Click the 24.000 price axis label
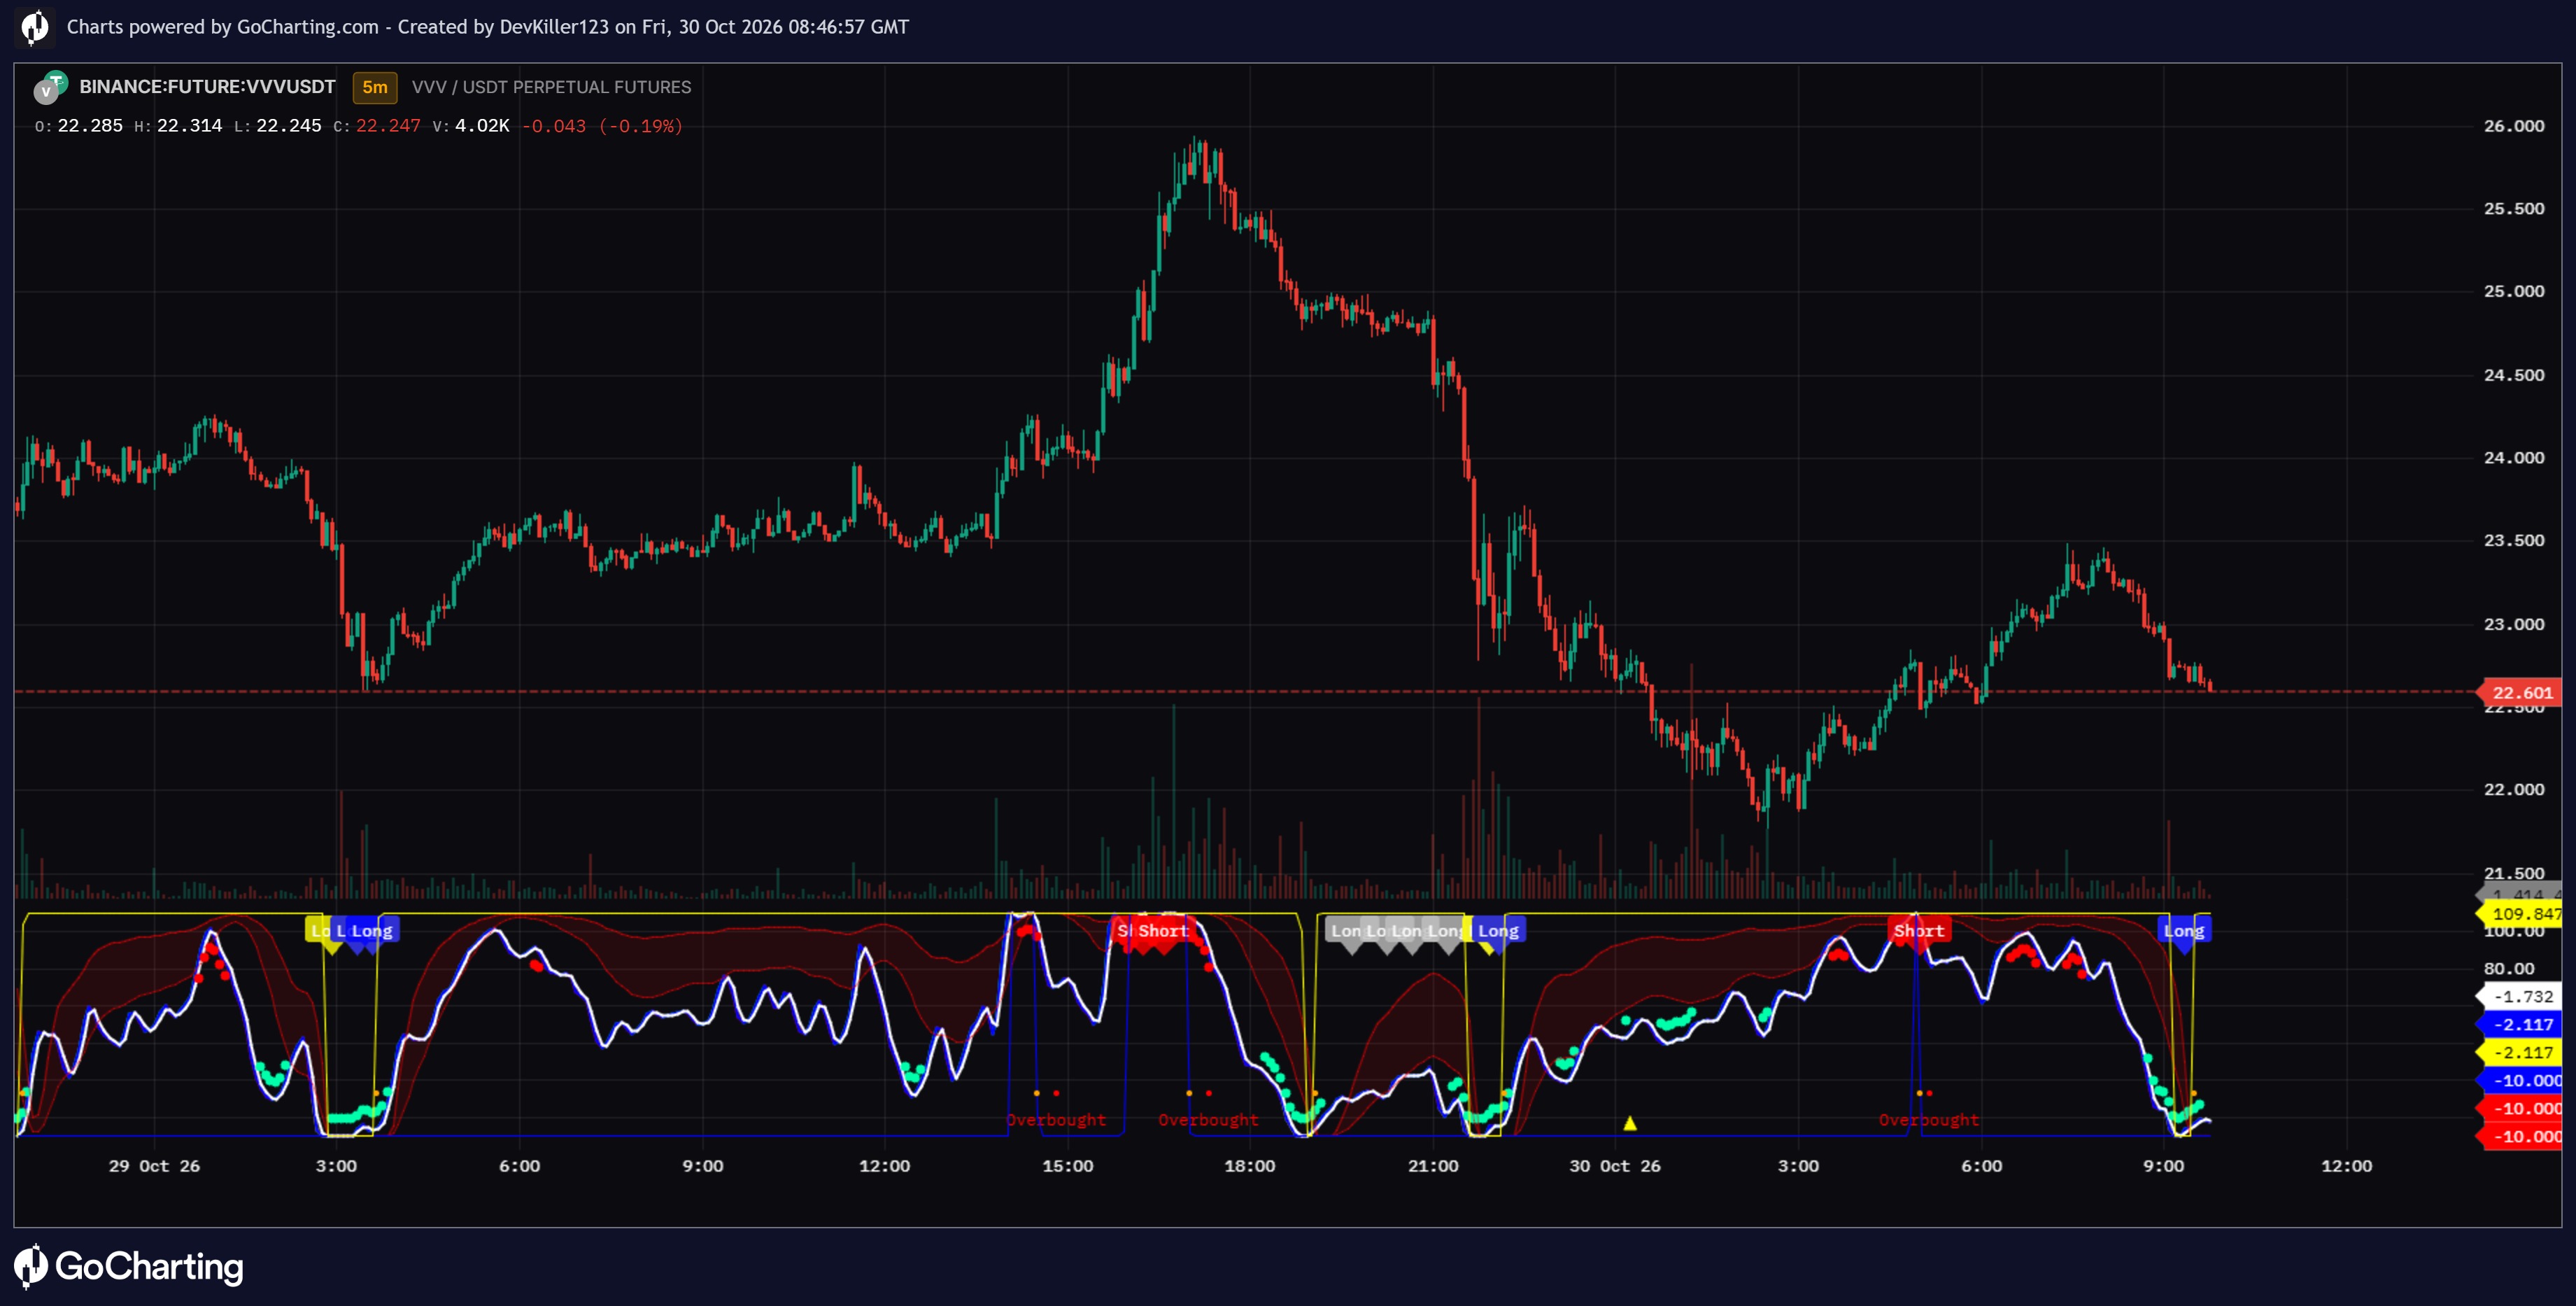This screenshot has height=1306, width=2576. coord(2514,458)
